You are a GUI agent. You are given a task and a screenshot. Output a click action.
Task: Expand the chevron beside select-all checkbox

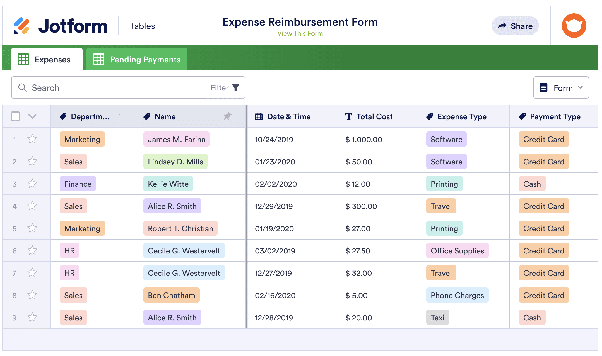coord(32,116)
